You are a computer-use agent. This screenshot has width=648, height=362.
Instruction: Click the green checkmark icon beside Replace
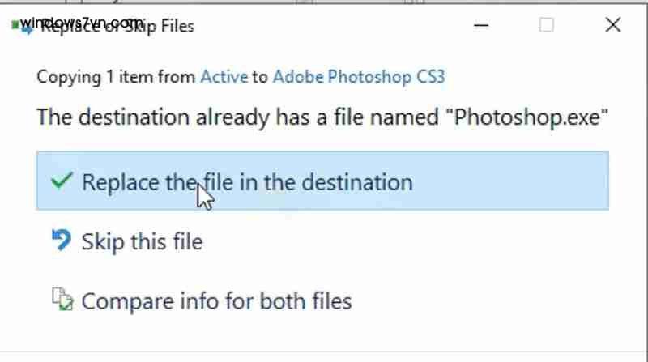(62, 181)
